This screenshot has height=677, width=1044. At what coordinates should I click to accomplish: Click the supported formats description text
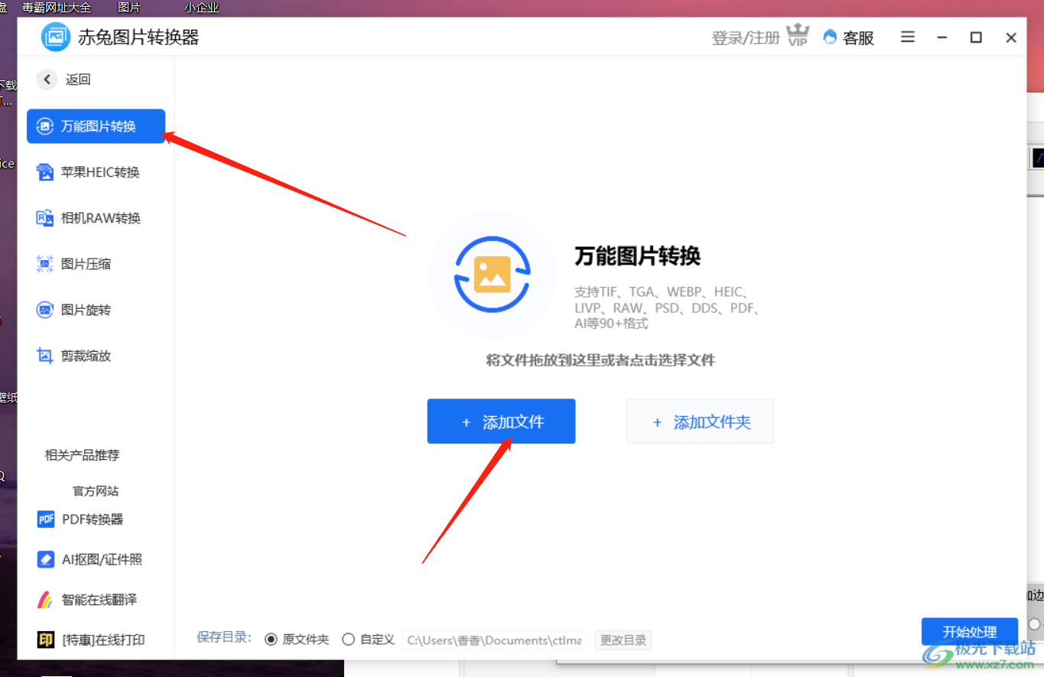coord(666,308)
